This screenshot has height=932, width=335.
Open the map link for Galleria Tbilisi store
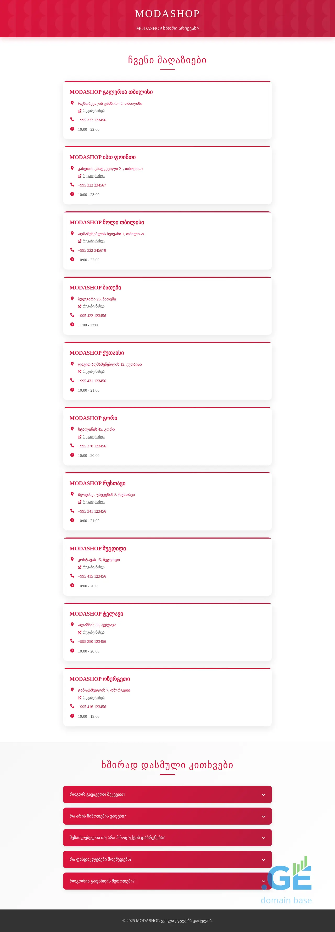93,111
